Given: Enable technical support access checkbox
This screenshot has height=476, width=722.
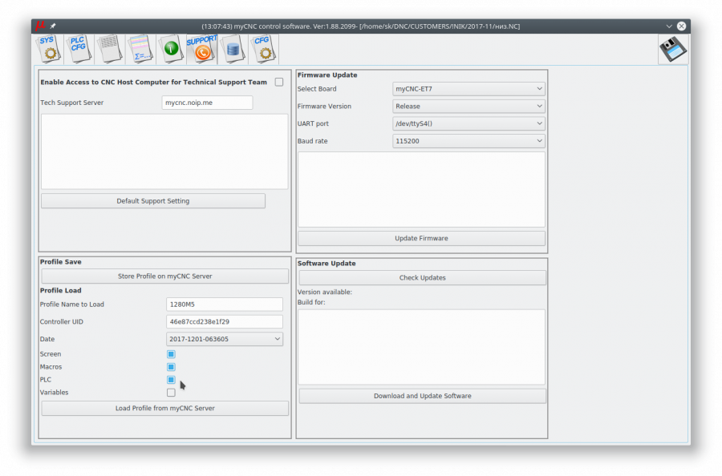Looking at the screenshot, I should [x=279, y=82].
